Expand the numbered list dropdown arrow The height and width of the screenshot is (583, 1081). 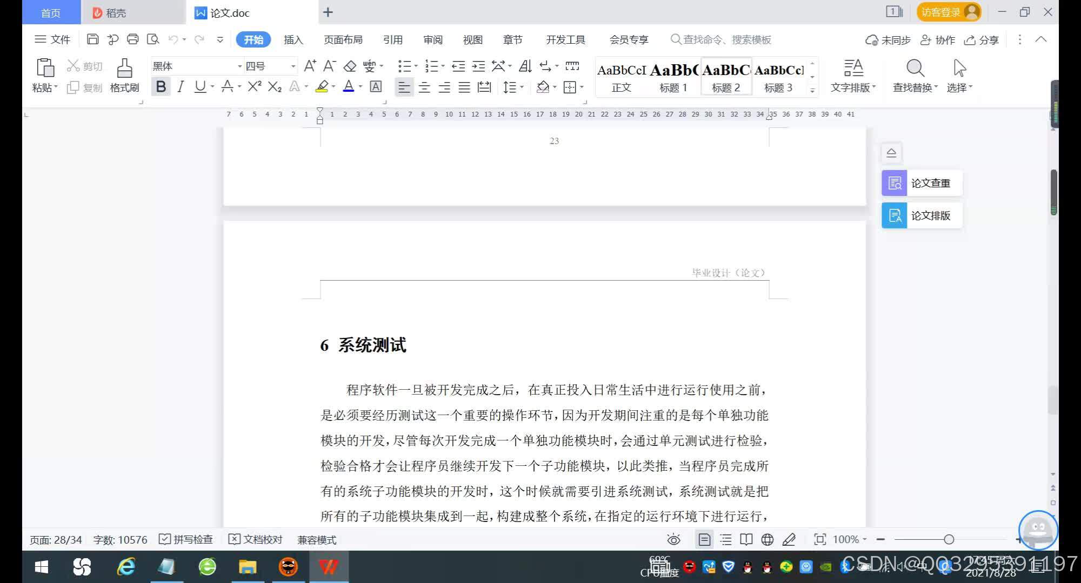(x=443, y=66)
